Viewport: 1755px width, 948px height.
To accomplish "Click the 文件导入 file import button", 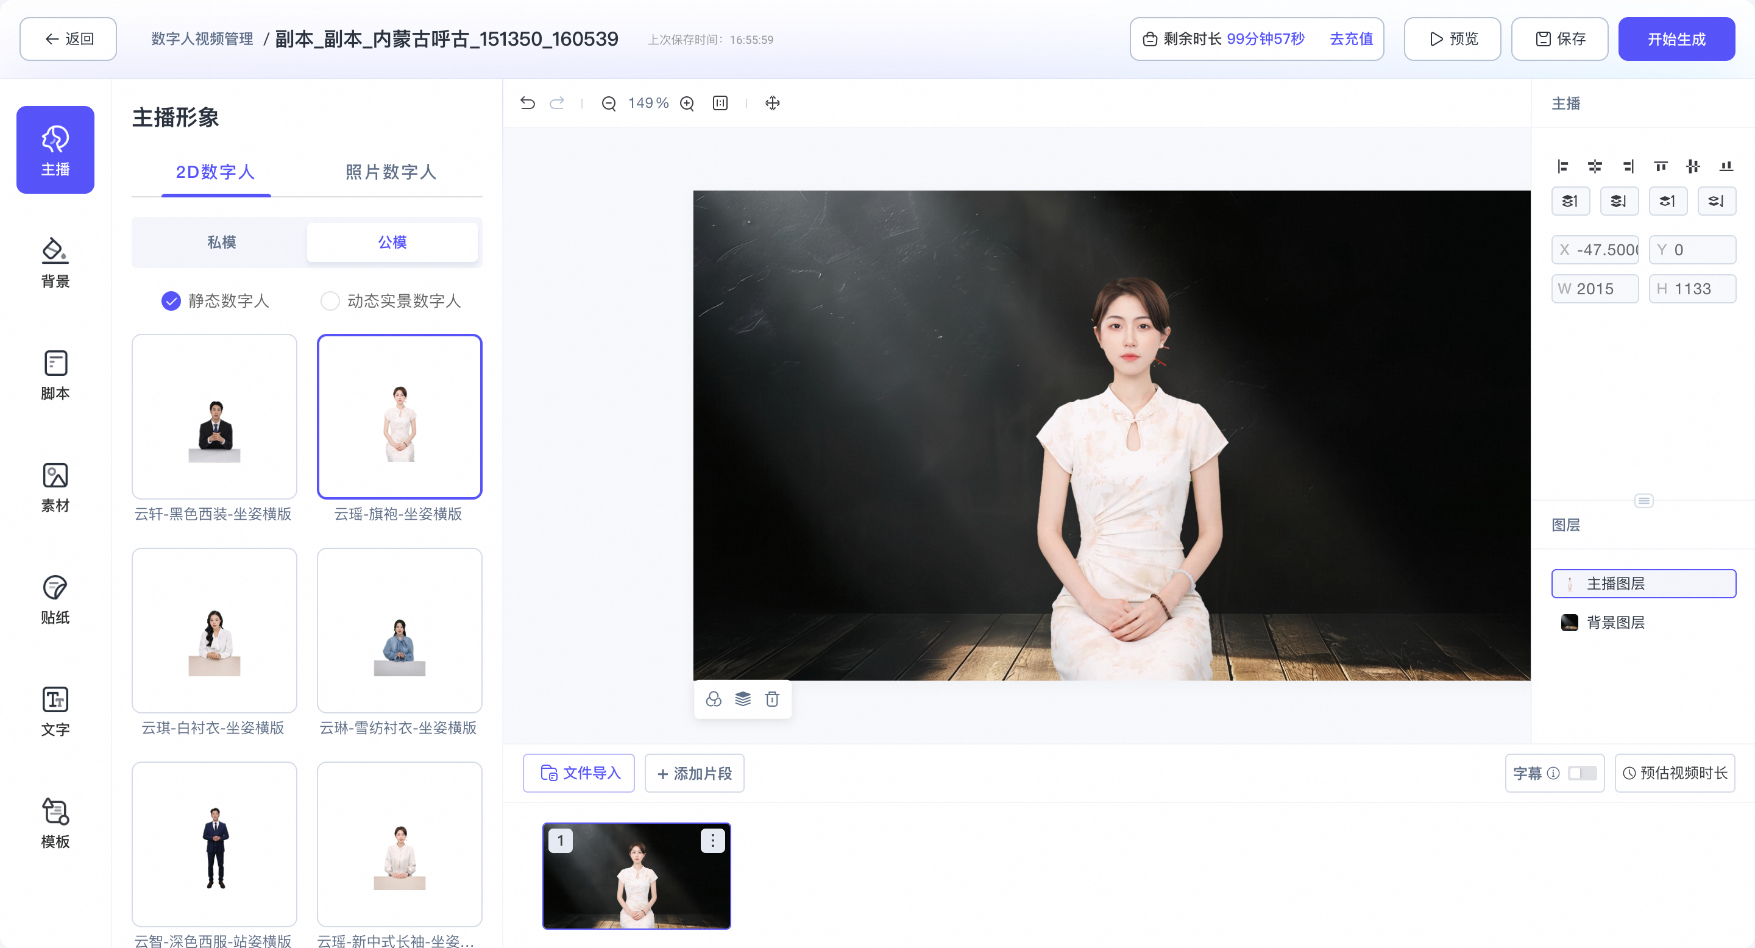I will 579,773.
